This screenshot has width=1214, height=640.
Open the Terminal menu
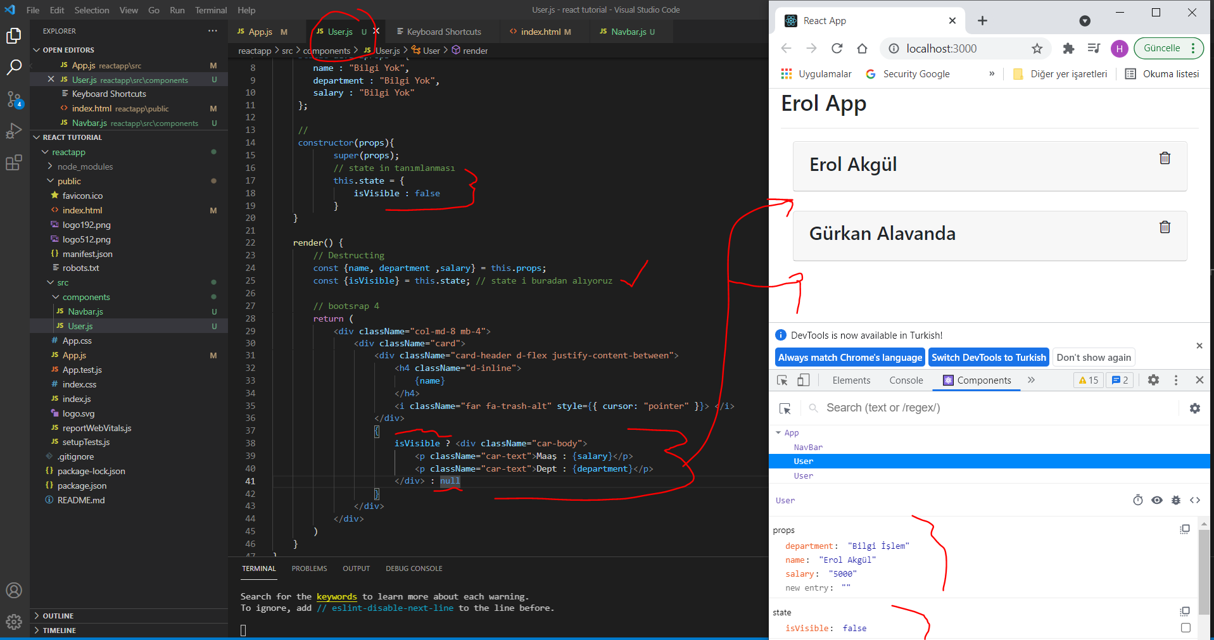pos(210,10)
